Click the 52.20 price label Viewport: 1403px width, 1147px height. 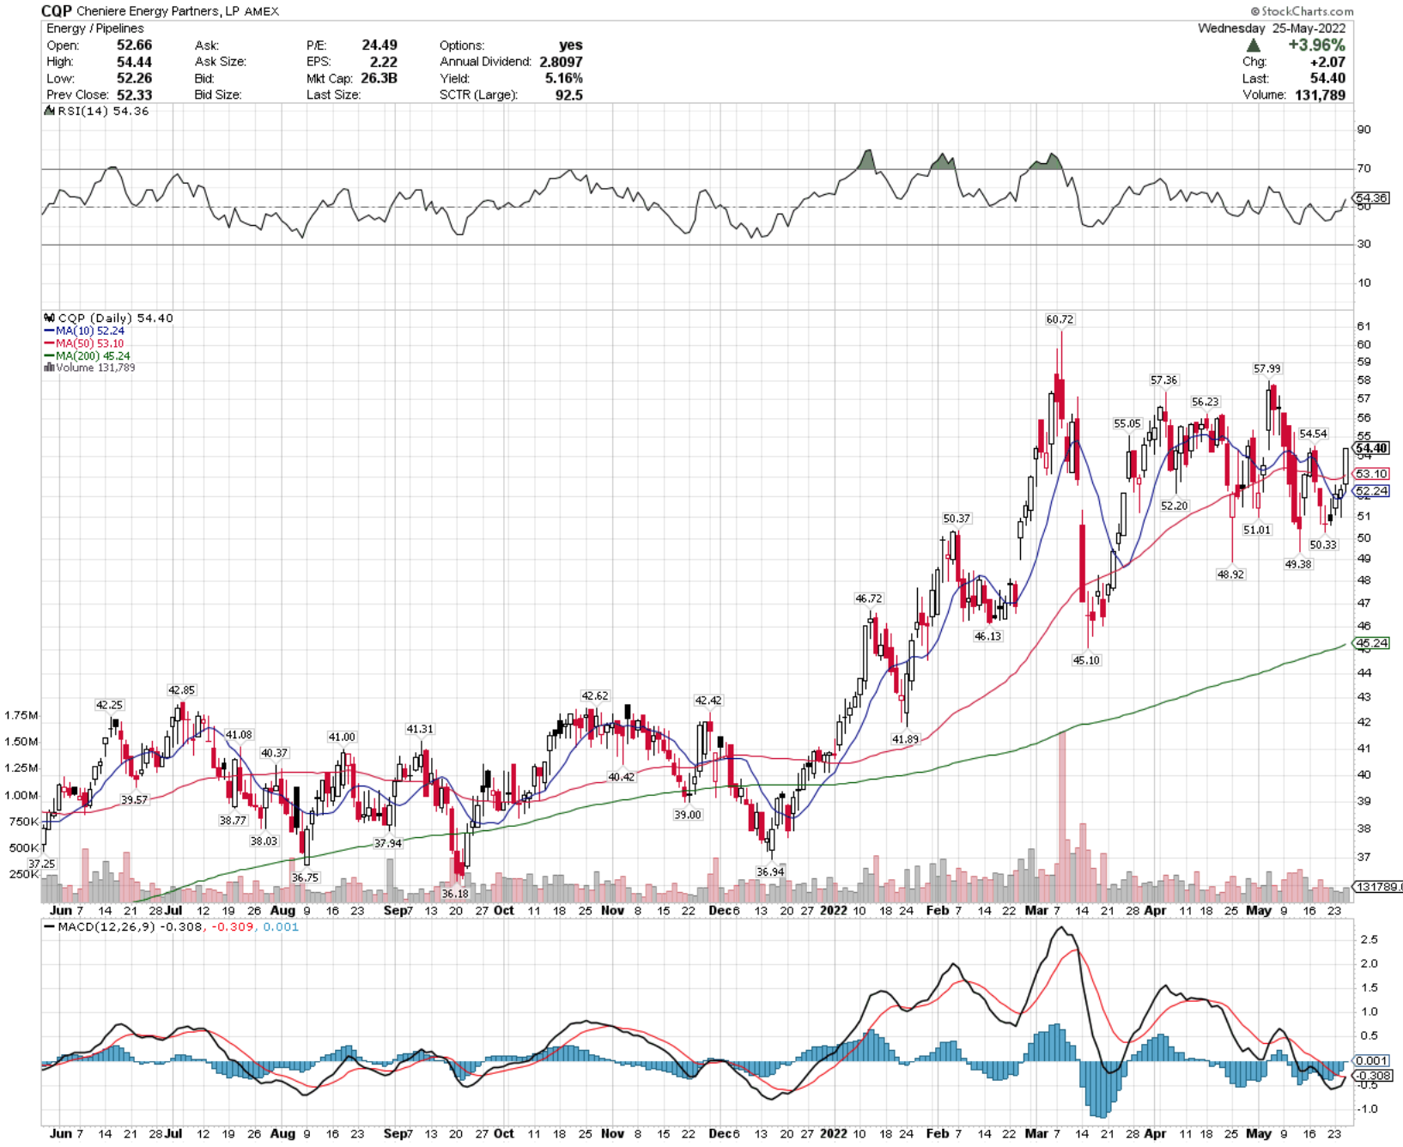pos(1174,506)
